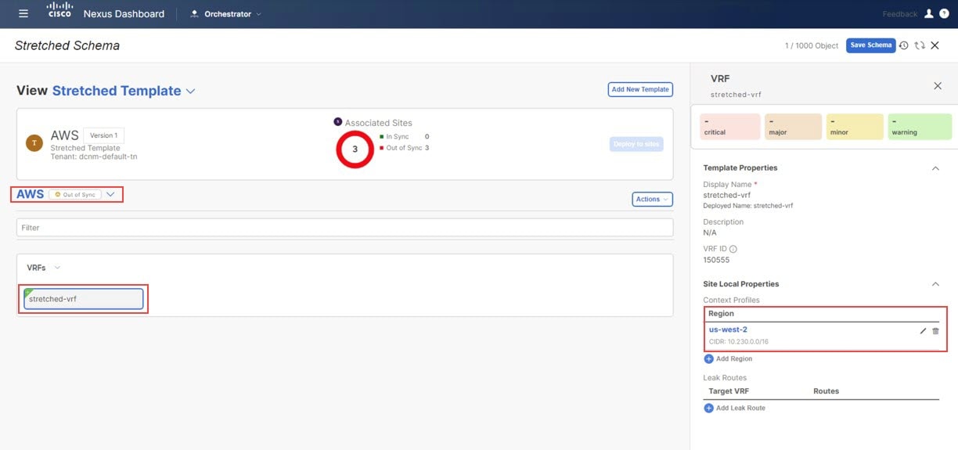The height and width of the screenshot is (450, 958).
Task: Click the Deploy to sites button
Action: 636,144
